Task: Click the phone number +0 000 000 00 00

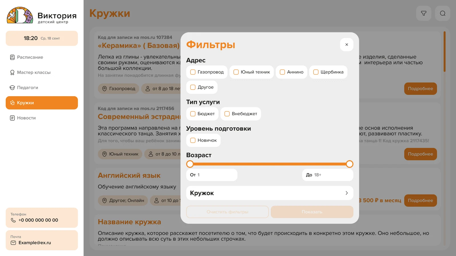Action: [x=38, y=220]
